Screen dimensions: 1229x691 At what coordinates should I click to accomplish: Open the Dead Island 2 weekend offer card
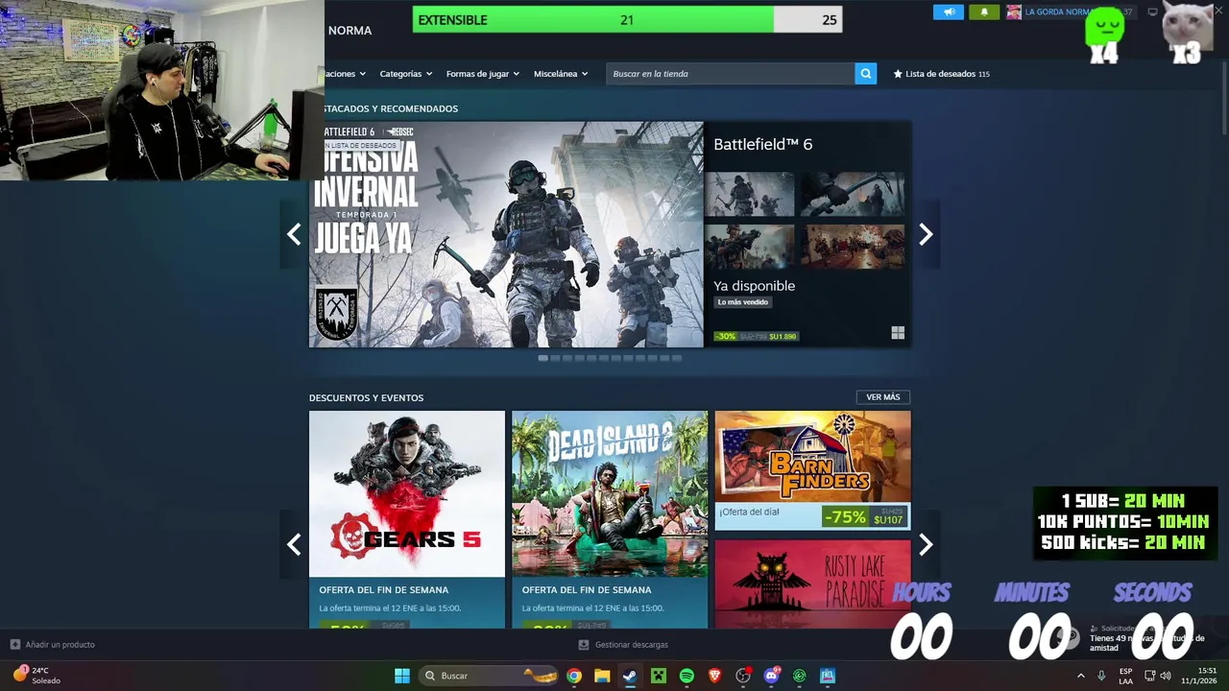[610, 519]
